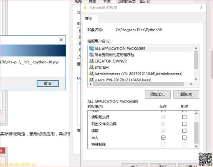Select SYSTEM entry text
This screenshot has height=167, width=213.
[102, 67]
